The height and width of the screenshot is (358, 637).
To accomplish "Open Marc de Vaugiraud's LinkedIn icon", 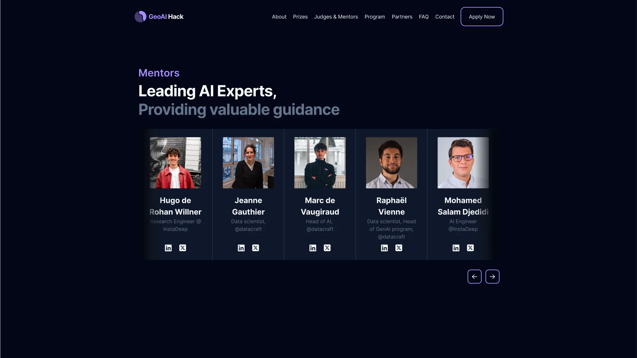I will pos(313,248).
